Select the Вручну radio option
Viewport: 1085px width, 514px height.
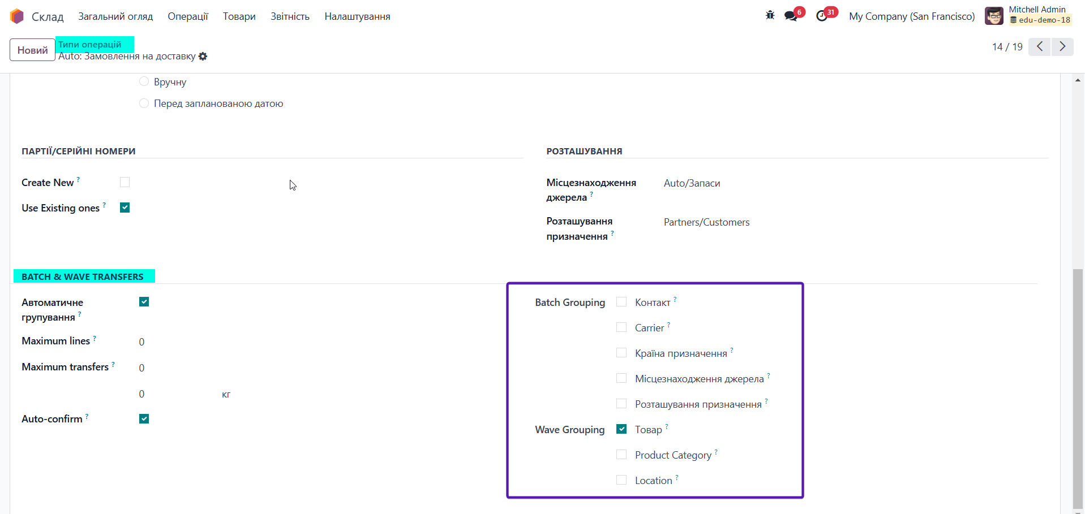[x=144, y=81]
